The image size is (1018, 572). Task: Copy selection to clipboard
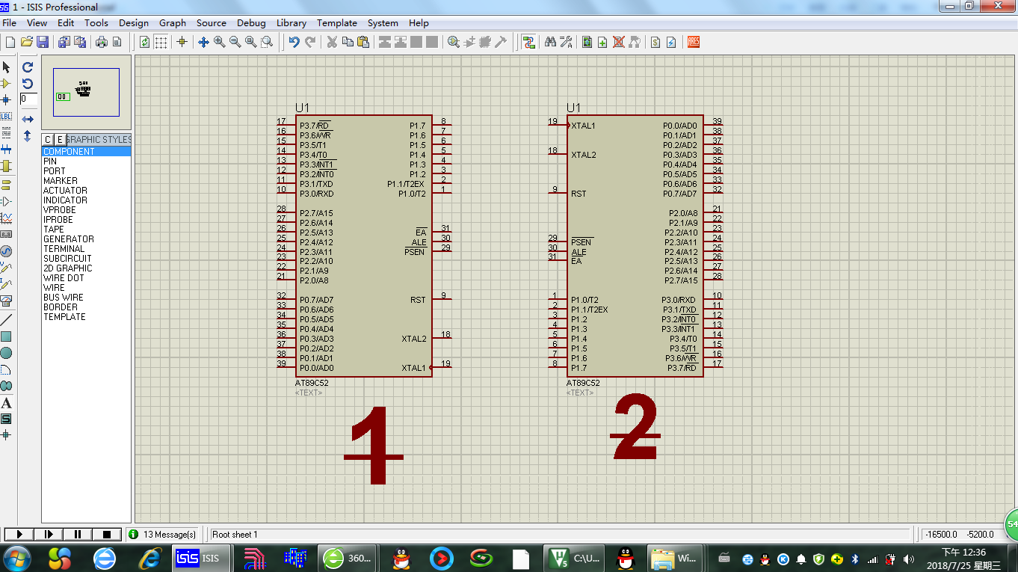click(348, 42)
